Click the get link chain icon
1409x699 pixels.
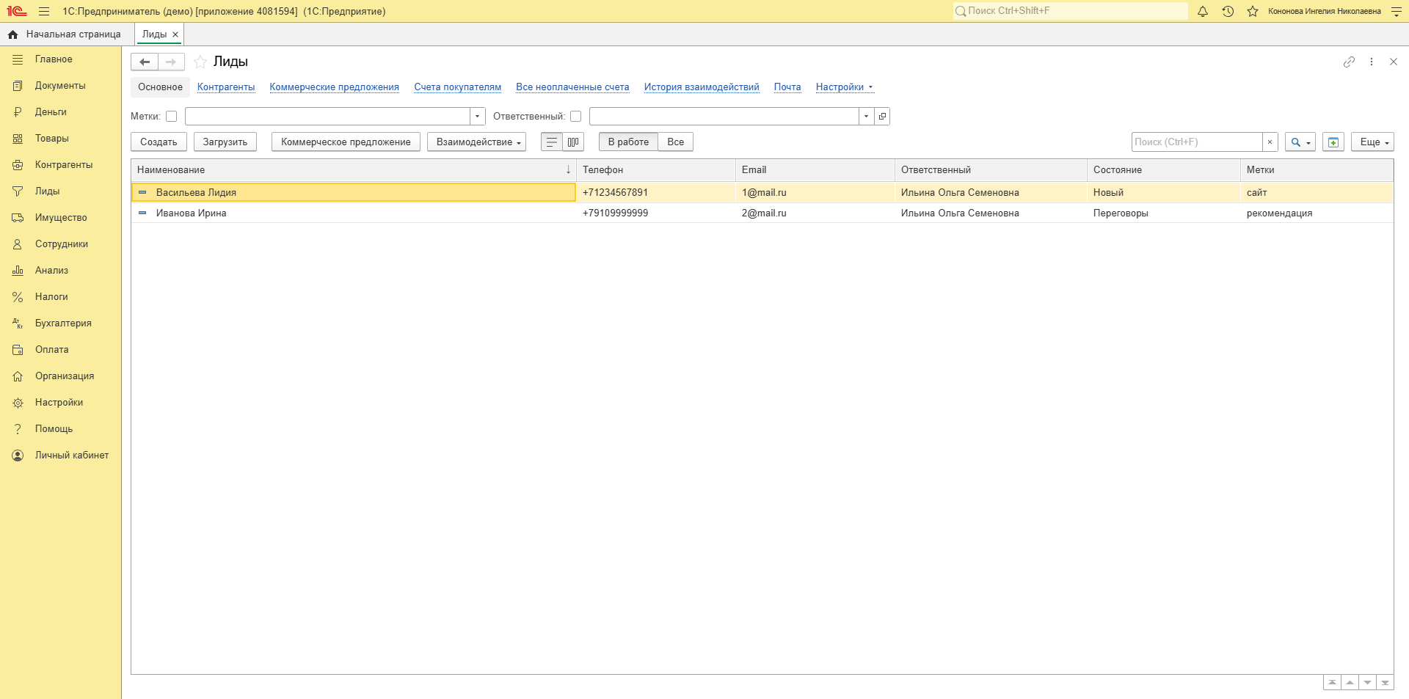[x=1349, y=62]
